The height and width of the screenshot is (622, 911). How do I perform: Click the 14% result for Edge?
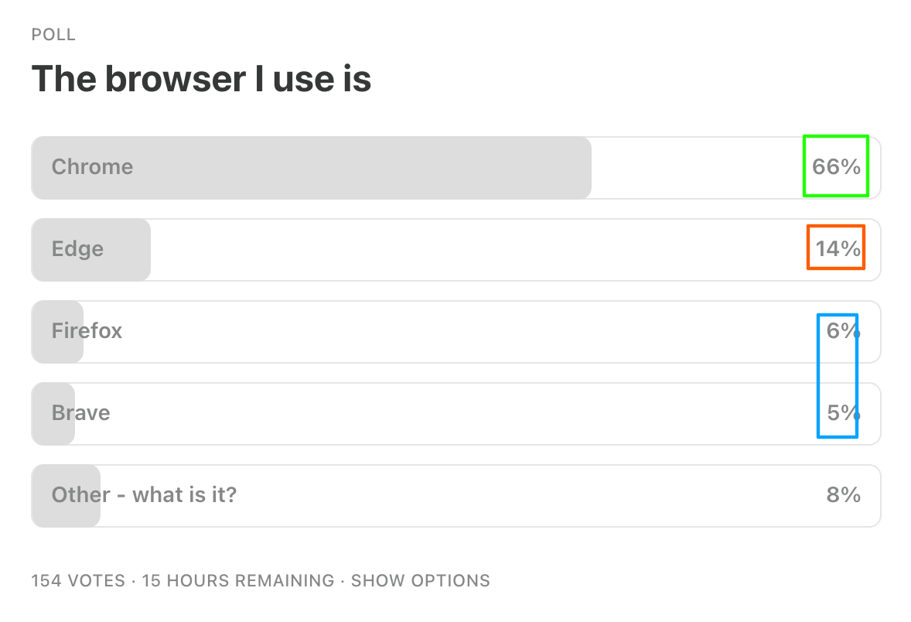[838, 249]
